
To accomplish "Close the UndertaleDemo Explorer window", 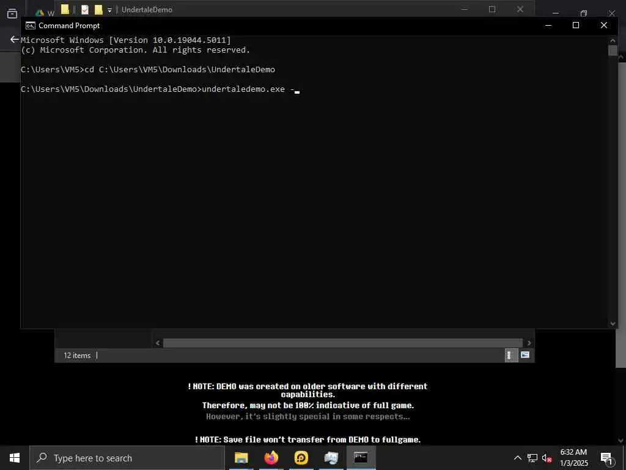I will coord(520,9).
